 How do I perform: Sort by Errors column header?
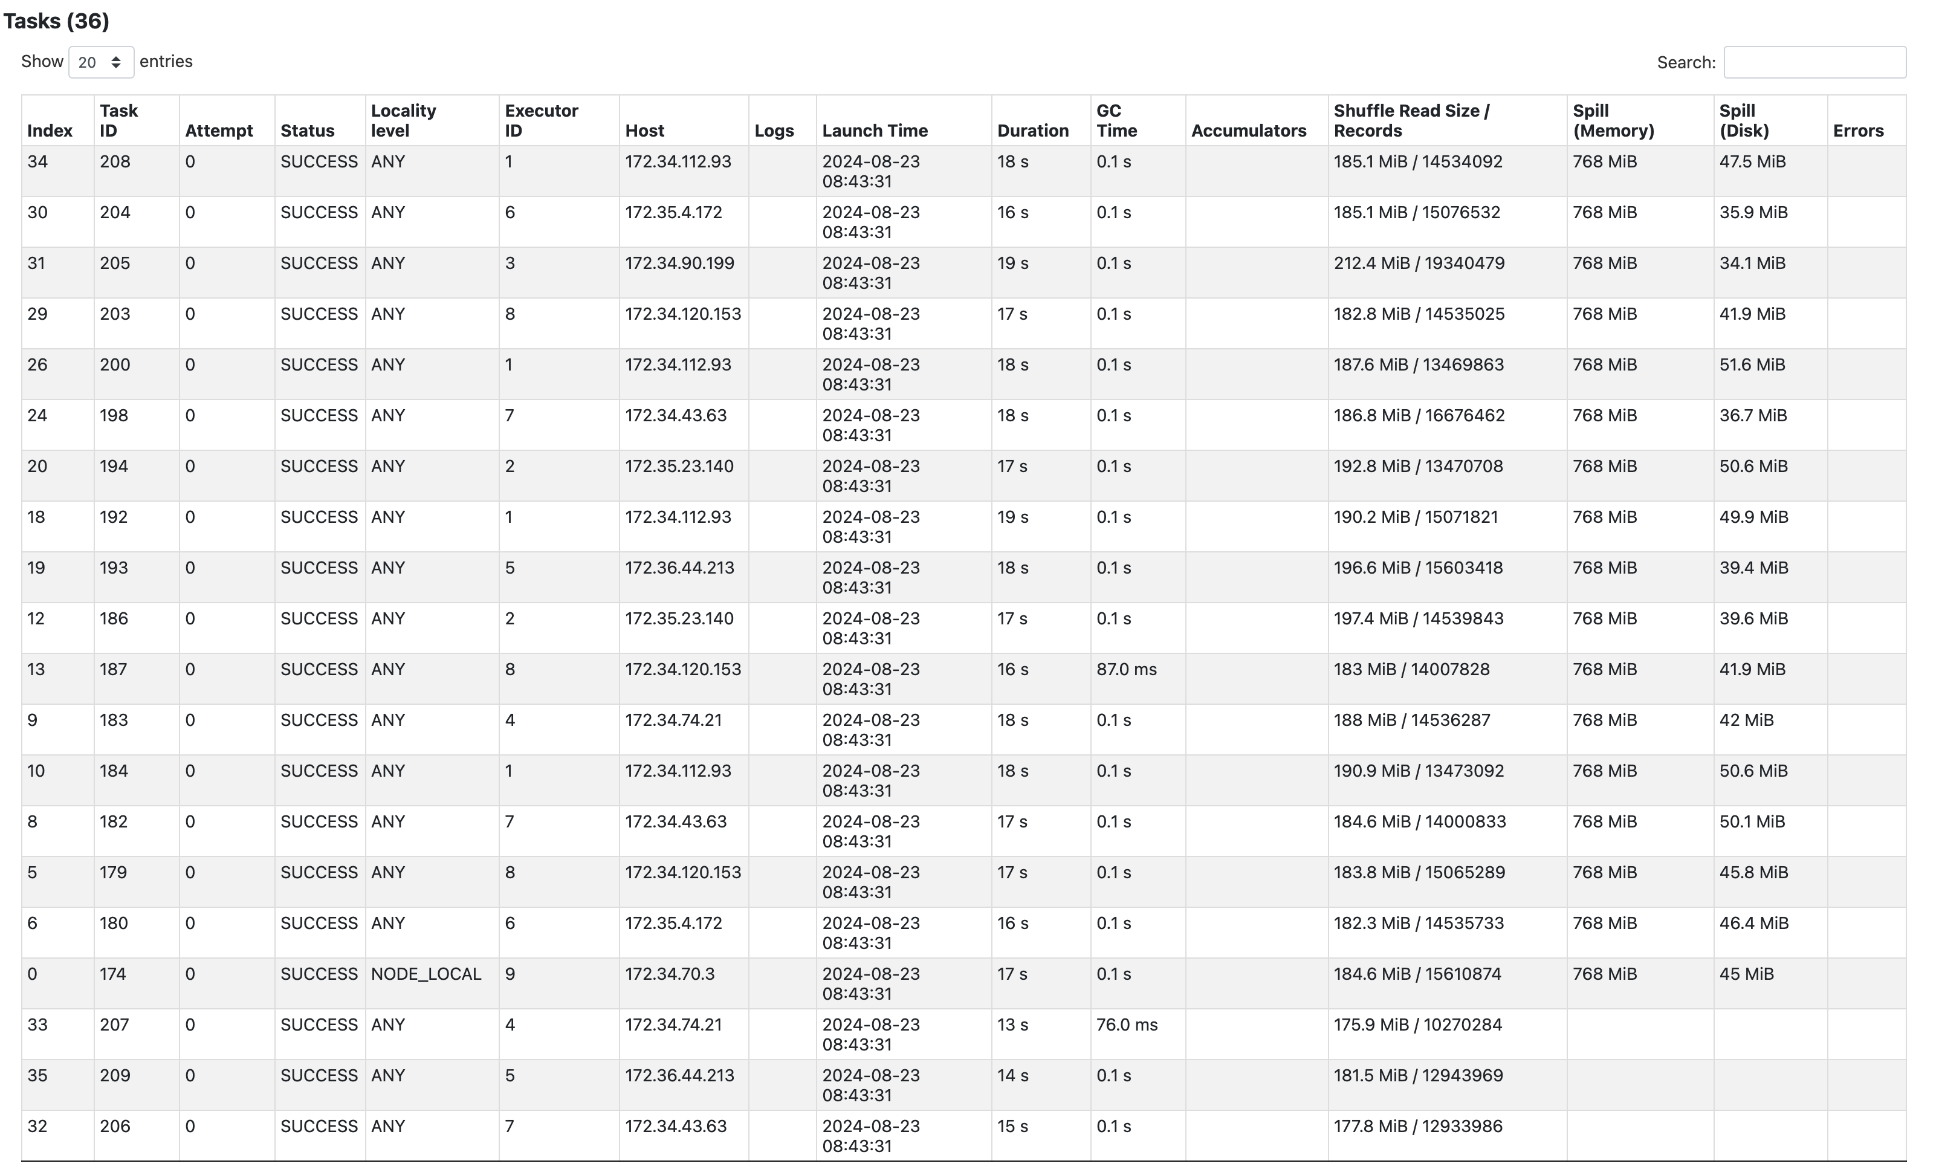point(1857,131)
